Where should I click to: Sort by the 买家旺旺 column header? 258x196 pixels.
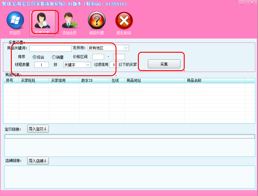pyautogui.click(x=34, y=81)
